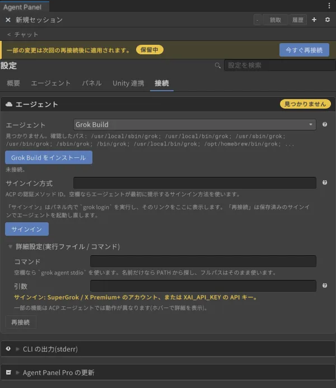Click the 未接続。 status text
The height and width of the screenshot is (388, 336).
click(15, 170)
